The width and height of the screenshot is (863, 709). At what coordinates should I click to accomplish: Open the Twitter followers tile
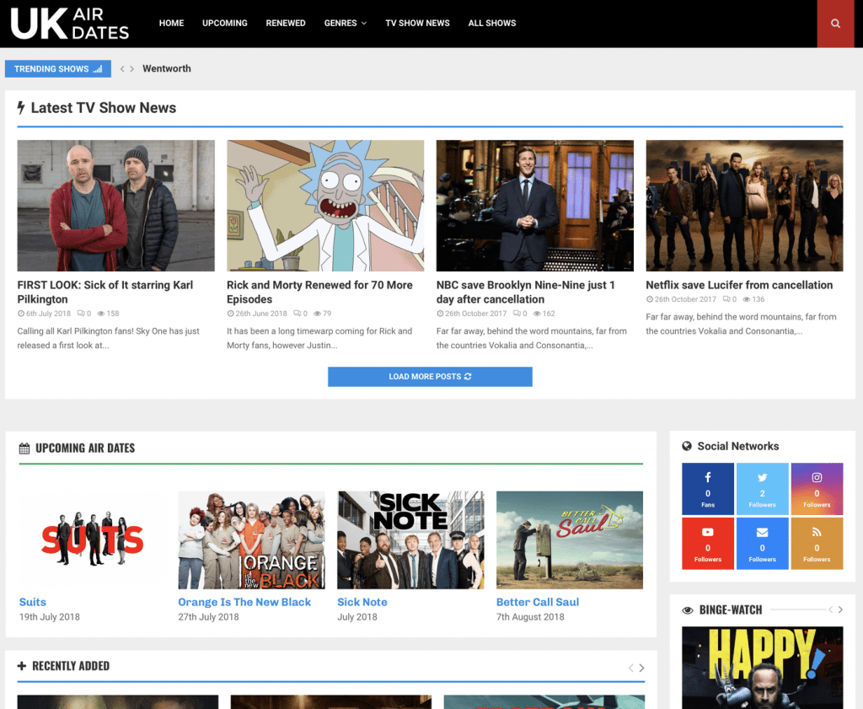click(x=762, y=489)
